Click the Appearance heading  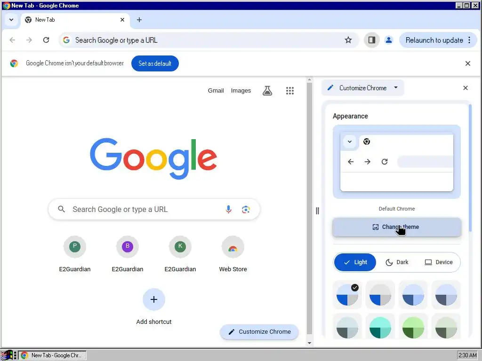pos(350,116)
